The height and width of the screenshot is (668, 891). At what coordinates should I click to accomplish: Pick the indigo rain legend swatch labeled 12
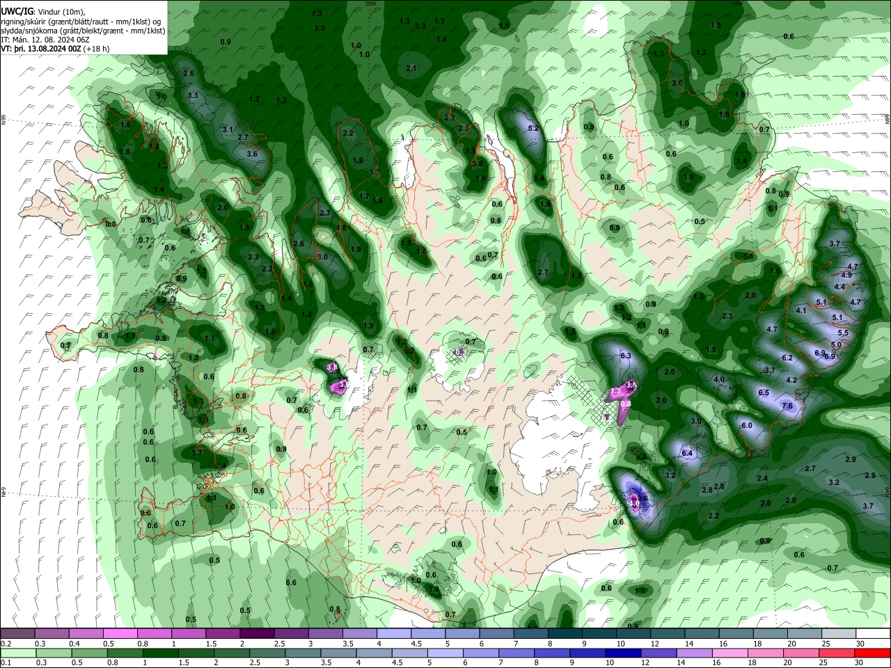(659, 653)
